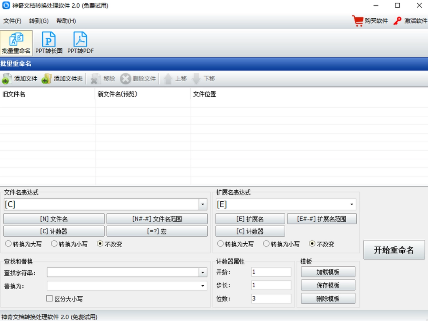Open the PPT转PDF converter

[80, 42]
